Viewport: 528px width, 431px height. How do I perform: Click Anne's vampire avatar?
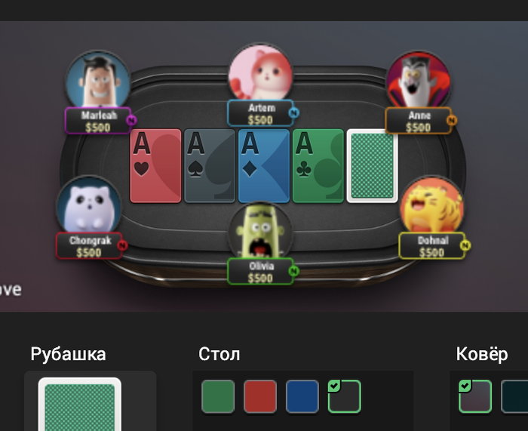[419, 80]
